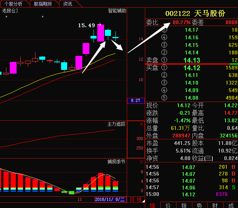
Task: Click the 日线 period selector
Action: click(135, 199)
